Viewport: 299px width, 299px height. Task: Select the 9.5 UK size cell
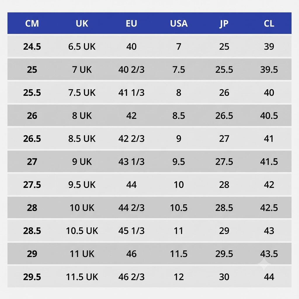click(82, 185)
